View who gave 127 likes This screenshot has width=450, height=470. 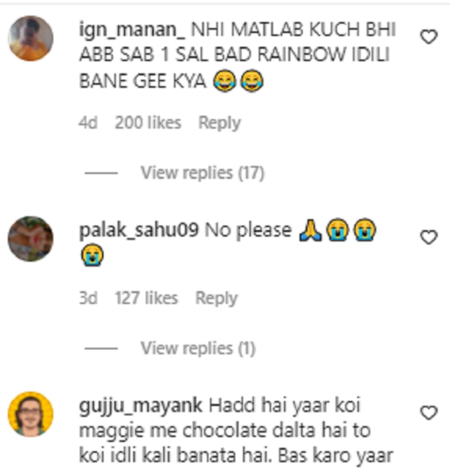pos(146,298)
